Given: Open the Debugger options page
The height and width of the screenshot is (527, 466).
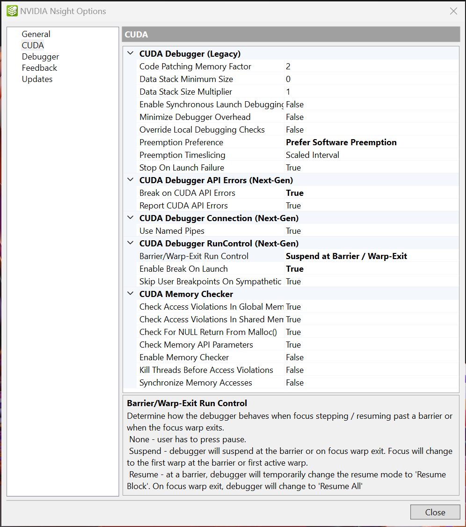Looking at the screenshot, I should pyautogui.click(x=40, y=57).
